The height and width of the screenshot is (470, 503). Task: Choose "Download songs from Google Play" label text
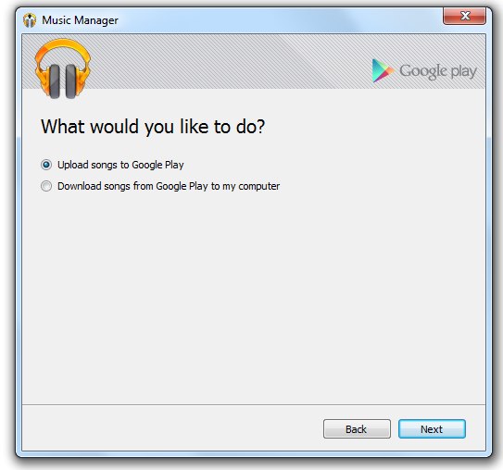pos(132,186)
